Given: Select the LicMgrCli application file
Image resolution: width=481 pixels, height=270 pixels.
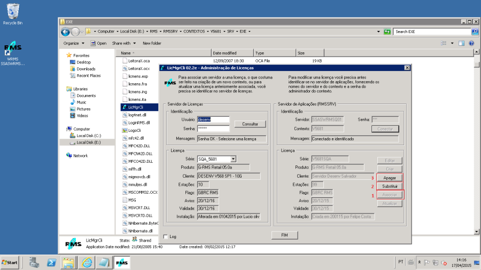Looking at the screenshot, I should 136,107.
